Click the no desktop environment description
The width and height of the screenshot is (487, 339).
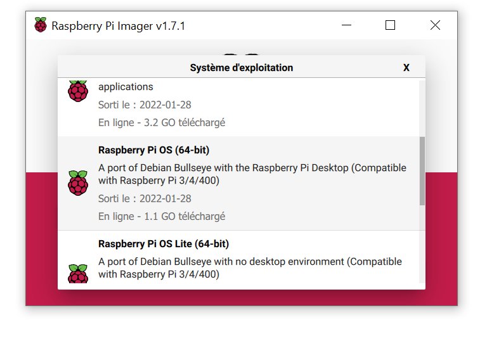[250, 268]
